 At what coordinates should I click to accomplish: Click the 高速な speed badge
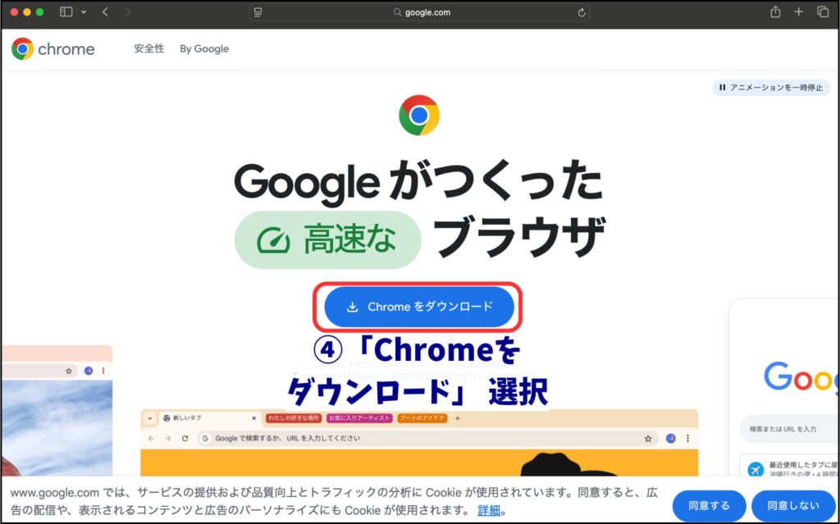[328, 239]
